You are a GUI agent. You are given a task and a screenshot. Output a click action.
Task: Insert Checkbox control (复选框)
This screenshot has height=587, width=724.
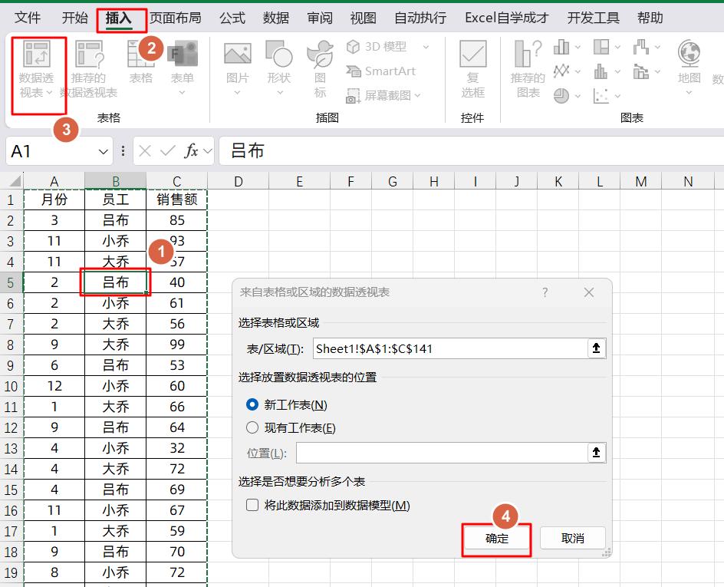tap(472, 68)
